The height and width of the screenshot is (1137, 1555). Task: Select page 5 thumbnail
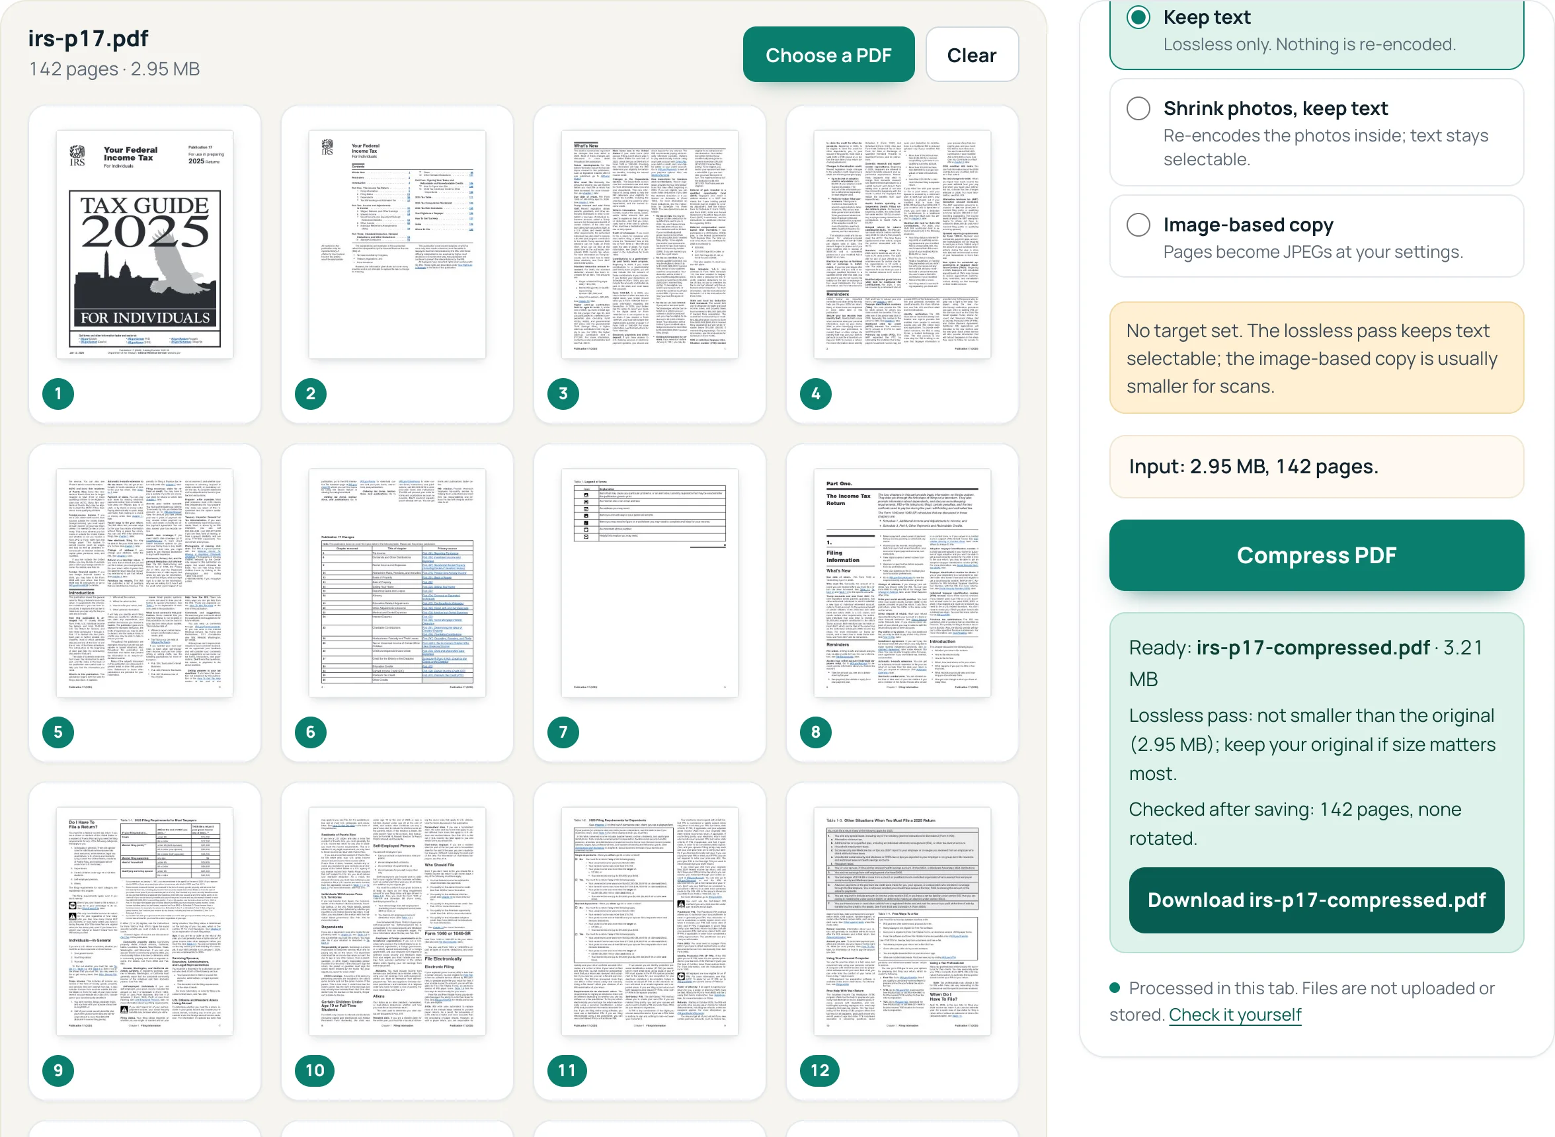click(x=145, y=583)
